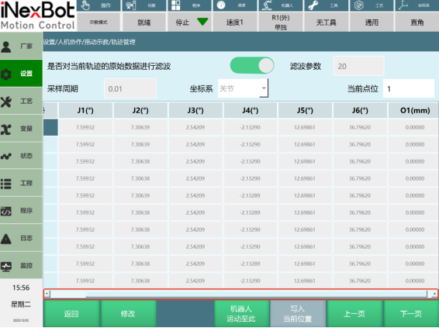439x328 pixels.
Task: Go to next page with 下一页
Action: [x=411, y=313]
